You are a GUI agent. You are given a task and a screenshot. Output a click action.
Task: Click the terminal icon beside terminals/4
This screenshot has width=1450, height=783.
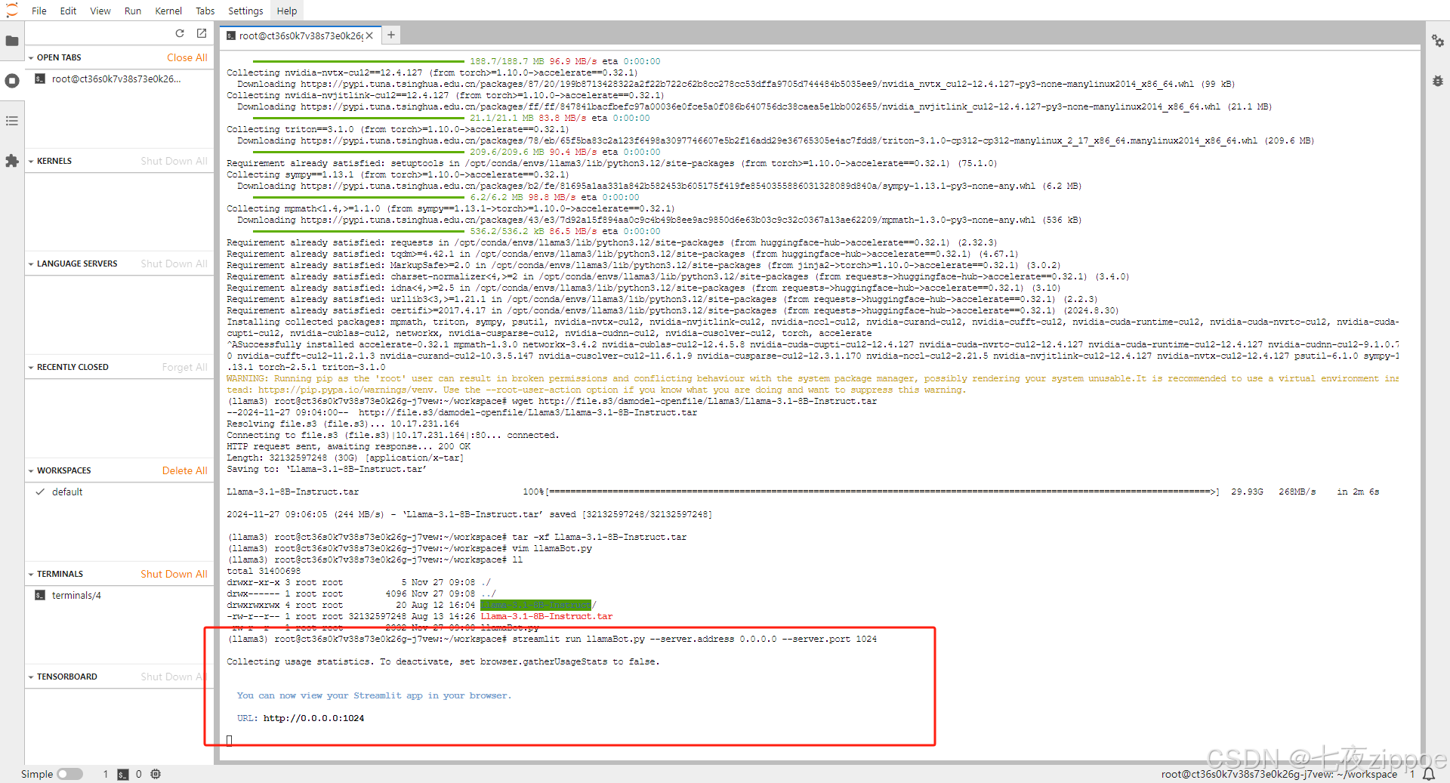(40, 595)
